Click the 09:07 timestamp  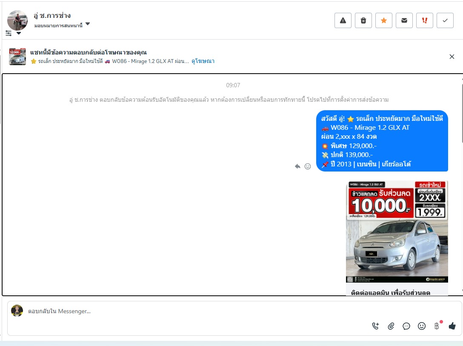[x=233, y=85]
